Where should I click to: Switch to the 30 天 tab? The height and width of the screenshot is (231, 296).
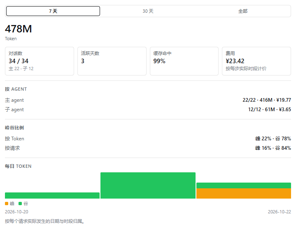pyautogui.click(x=148, y=11)
